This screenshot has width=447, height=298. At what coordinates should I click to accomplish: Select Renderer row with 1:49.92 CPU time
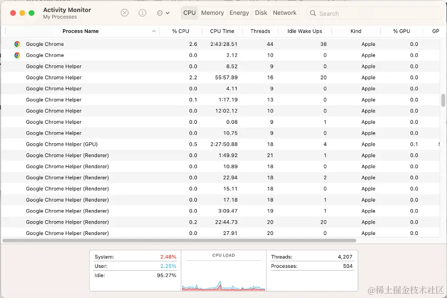pyautogui.click(x=220, y=155)
